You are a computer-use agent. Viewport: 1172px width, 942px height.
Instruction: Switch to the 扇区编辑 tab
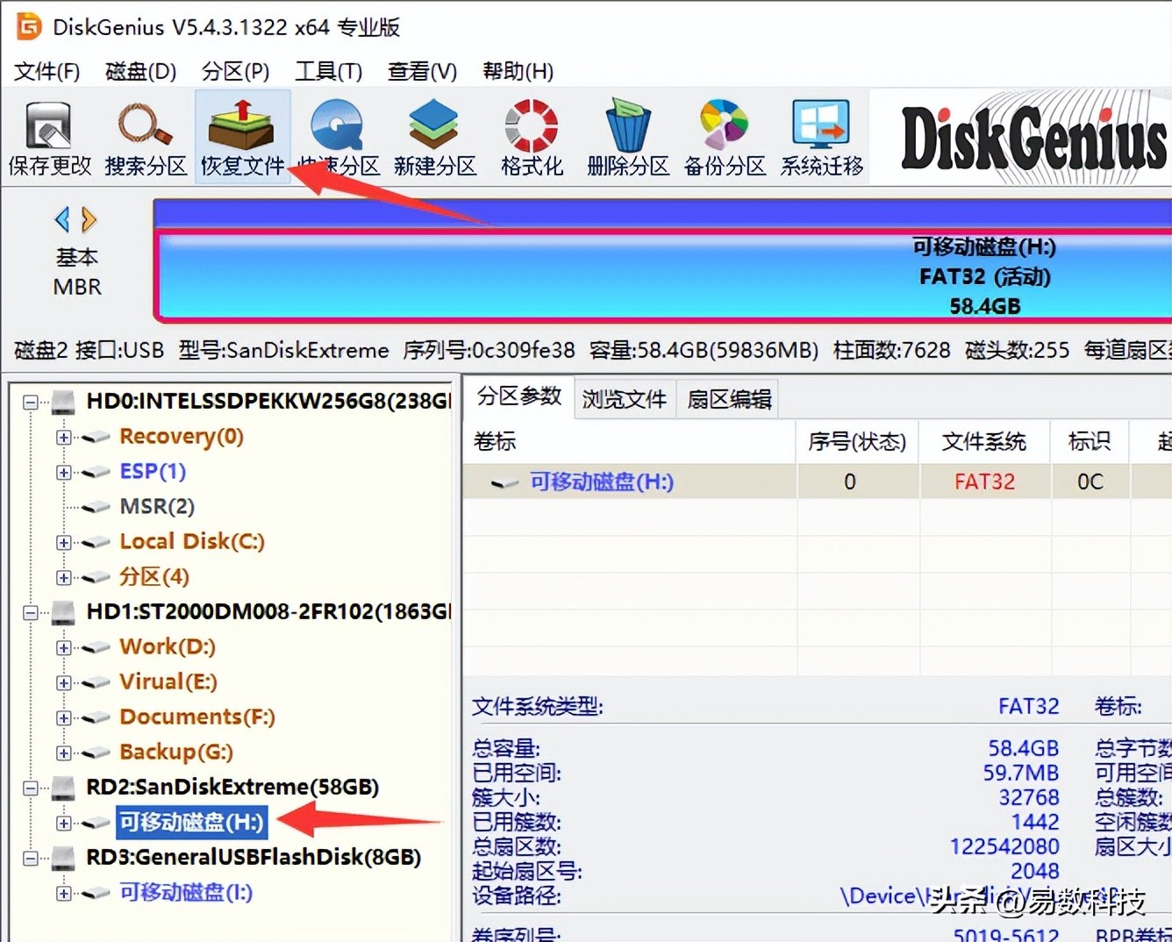click(727, 398)
